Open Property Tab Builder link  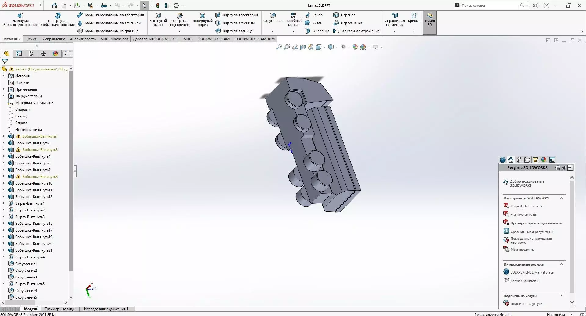526,206
